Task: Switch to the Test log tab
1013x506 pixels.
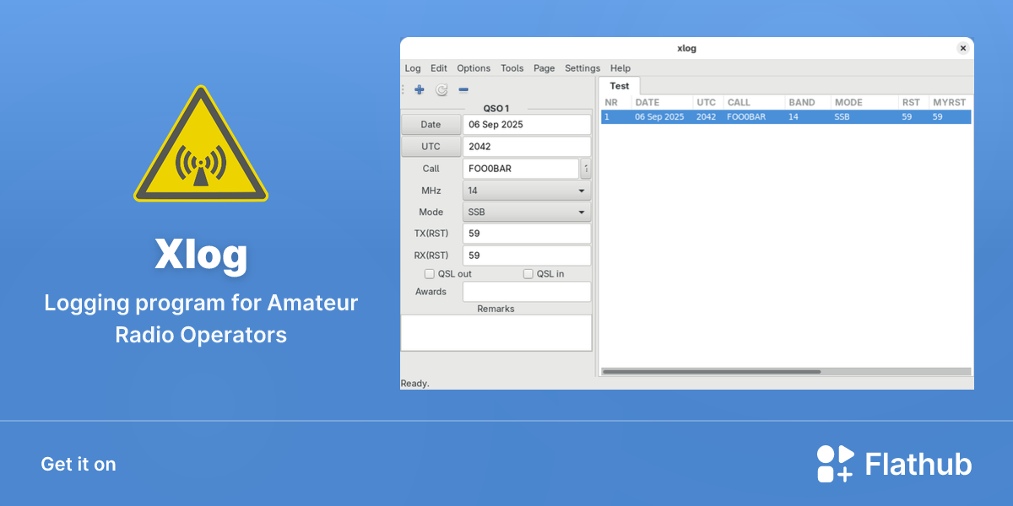Action: [x=620, y=86]
